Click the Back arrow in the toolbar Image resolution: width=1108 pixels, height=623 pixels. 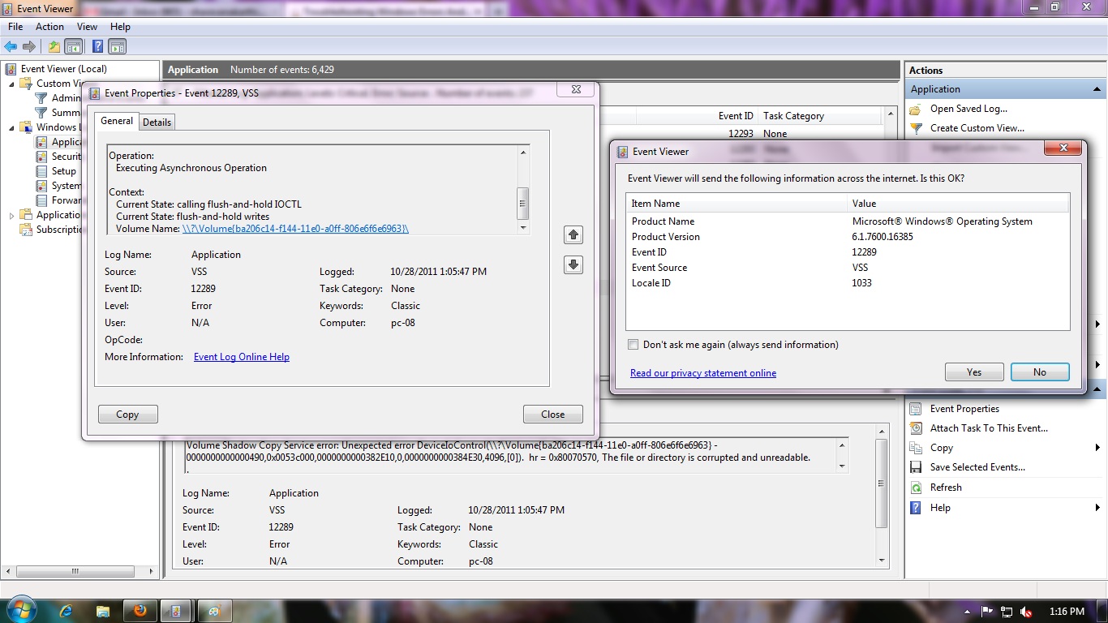tap(11, 46)
